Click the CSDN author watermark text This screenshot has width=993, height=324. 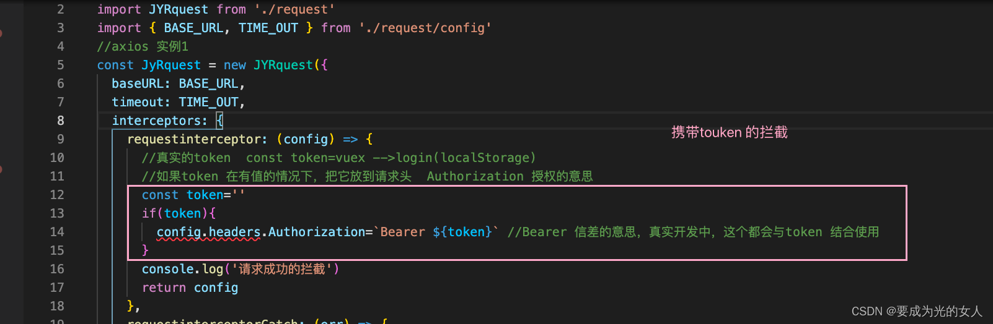[x=917, y=311]
